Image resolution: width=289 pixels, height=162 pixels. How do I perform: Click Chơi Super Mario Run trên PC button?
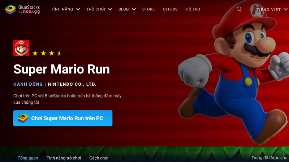63,118
